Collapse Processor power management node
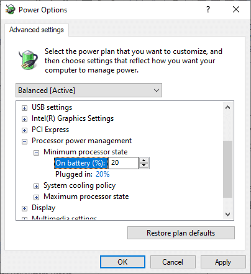Viewport: 251px width, 274px height. (24, 141)
